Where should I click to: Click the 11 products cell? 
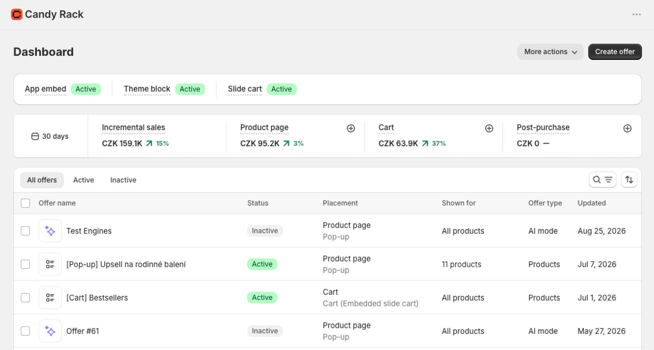coord(462,264)
